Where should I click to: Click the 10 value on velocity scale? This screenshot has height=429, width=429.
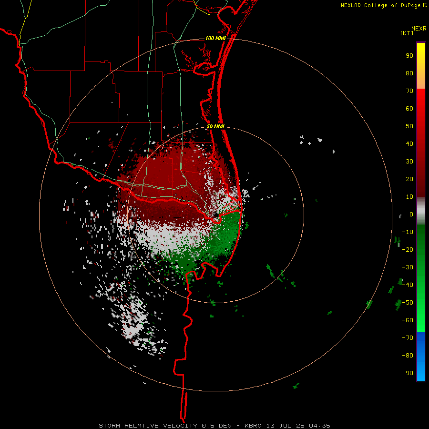click(x=409, y=197)
